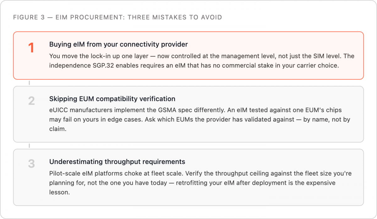Select the 'Buying eIM from your connectivity provider' heading
The height and width of the screenshot is (219, 377).
(118, 45)
